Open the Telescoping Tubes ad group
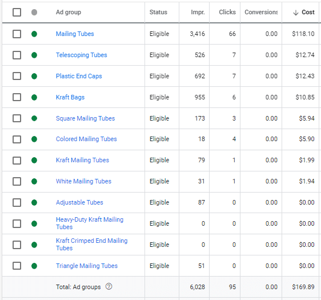This screenshot has height=300, width=321. point(82,55)
